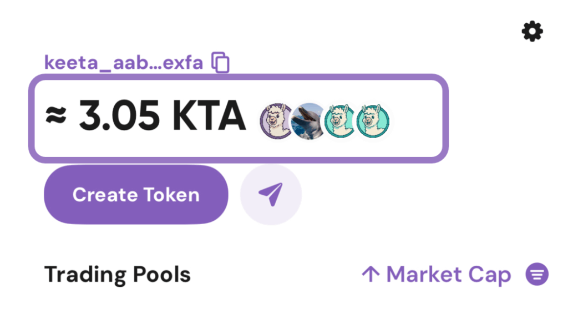Viewport: 568px width, 309px height.
Task: Click the 3.05 balance number
Action: tap(119, 116)
